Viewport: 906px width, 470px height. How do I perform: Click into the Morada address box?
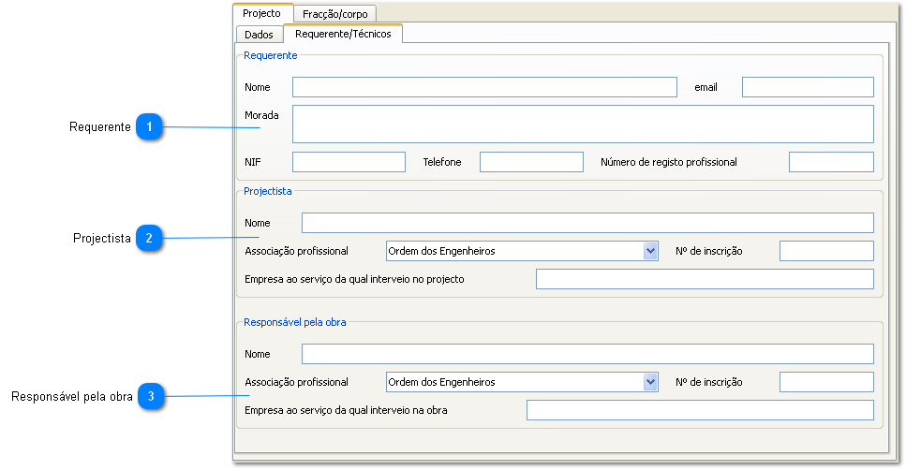582,124
